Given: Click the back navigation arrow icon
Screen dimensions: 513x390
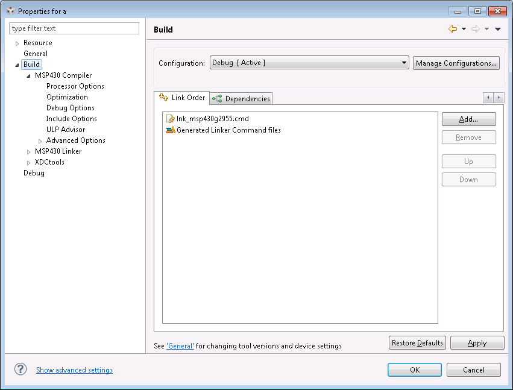Looking at the screenshot, I should (453, 29).
